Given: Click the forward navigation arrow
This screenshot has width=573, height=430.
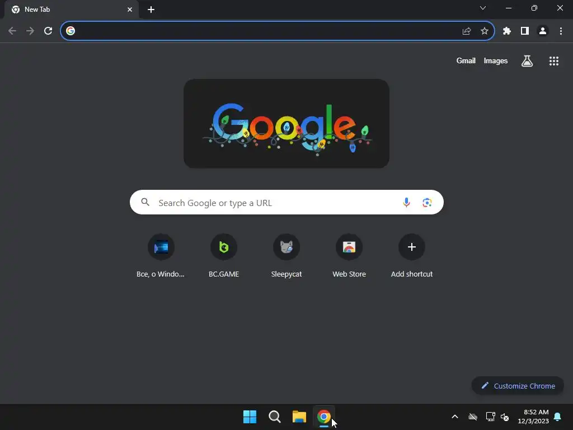Looking at the screenshot, I should [30, 31].
